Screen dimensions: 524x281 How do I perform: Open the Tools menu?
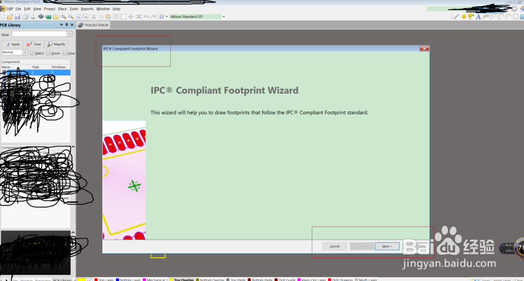click(x=73, y=9)
